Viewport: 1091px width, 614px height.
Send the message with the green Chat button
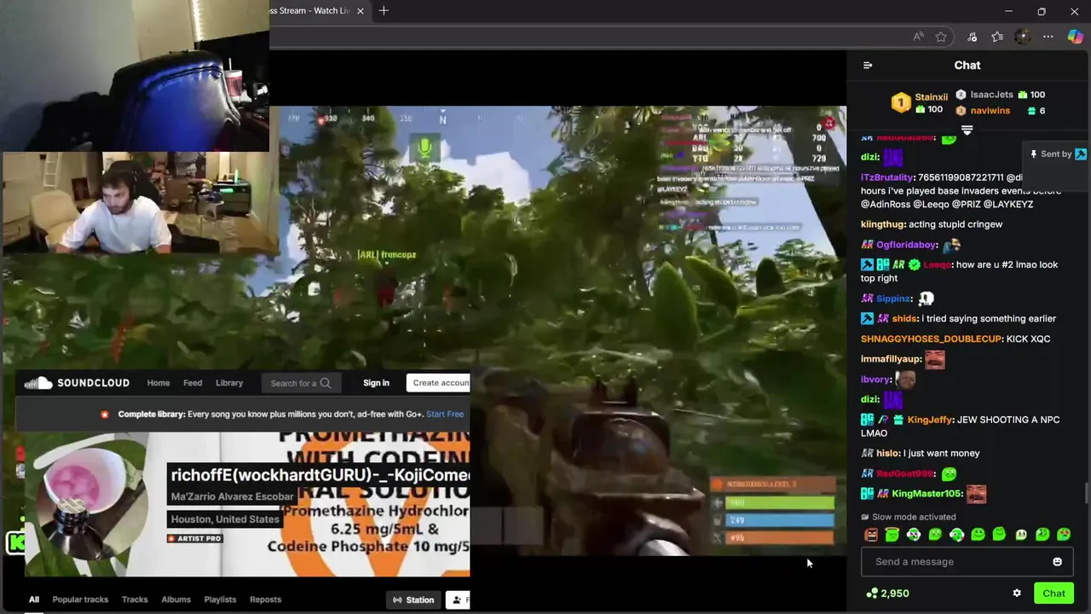click(x=1053, y=594)
